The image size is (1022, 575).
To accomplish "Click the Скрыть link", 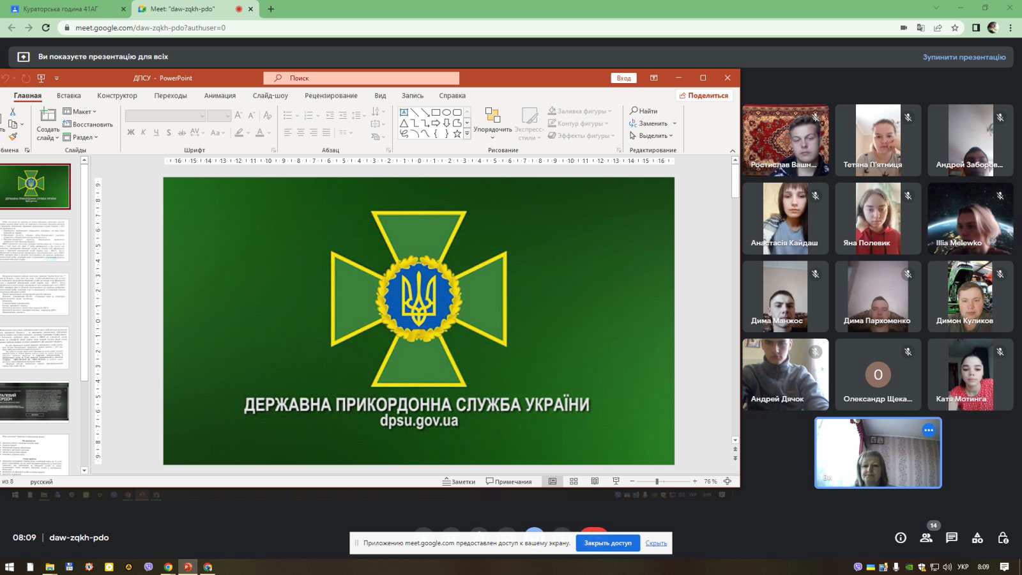I will (x=656, y=543).
